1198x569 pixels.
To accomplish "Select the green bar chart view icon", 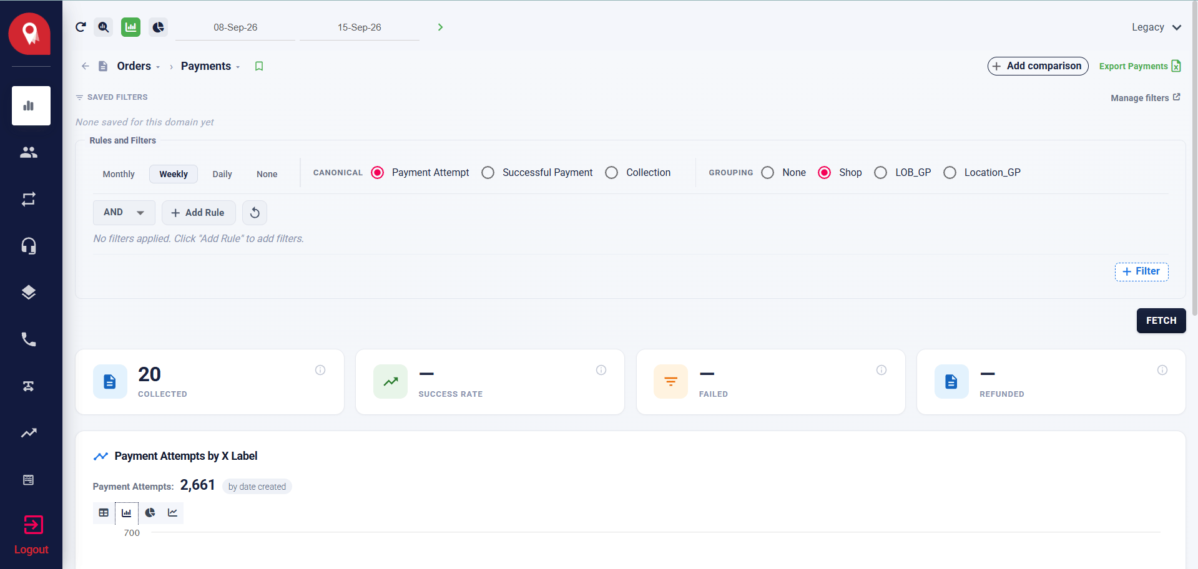I will (x=130, y=27).
